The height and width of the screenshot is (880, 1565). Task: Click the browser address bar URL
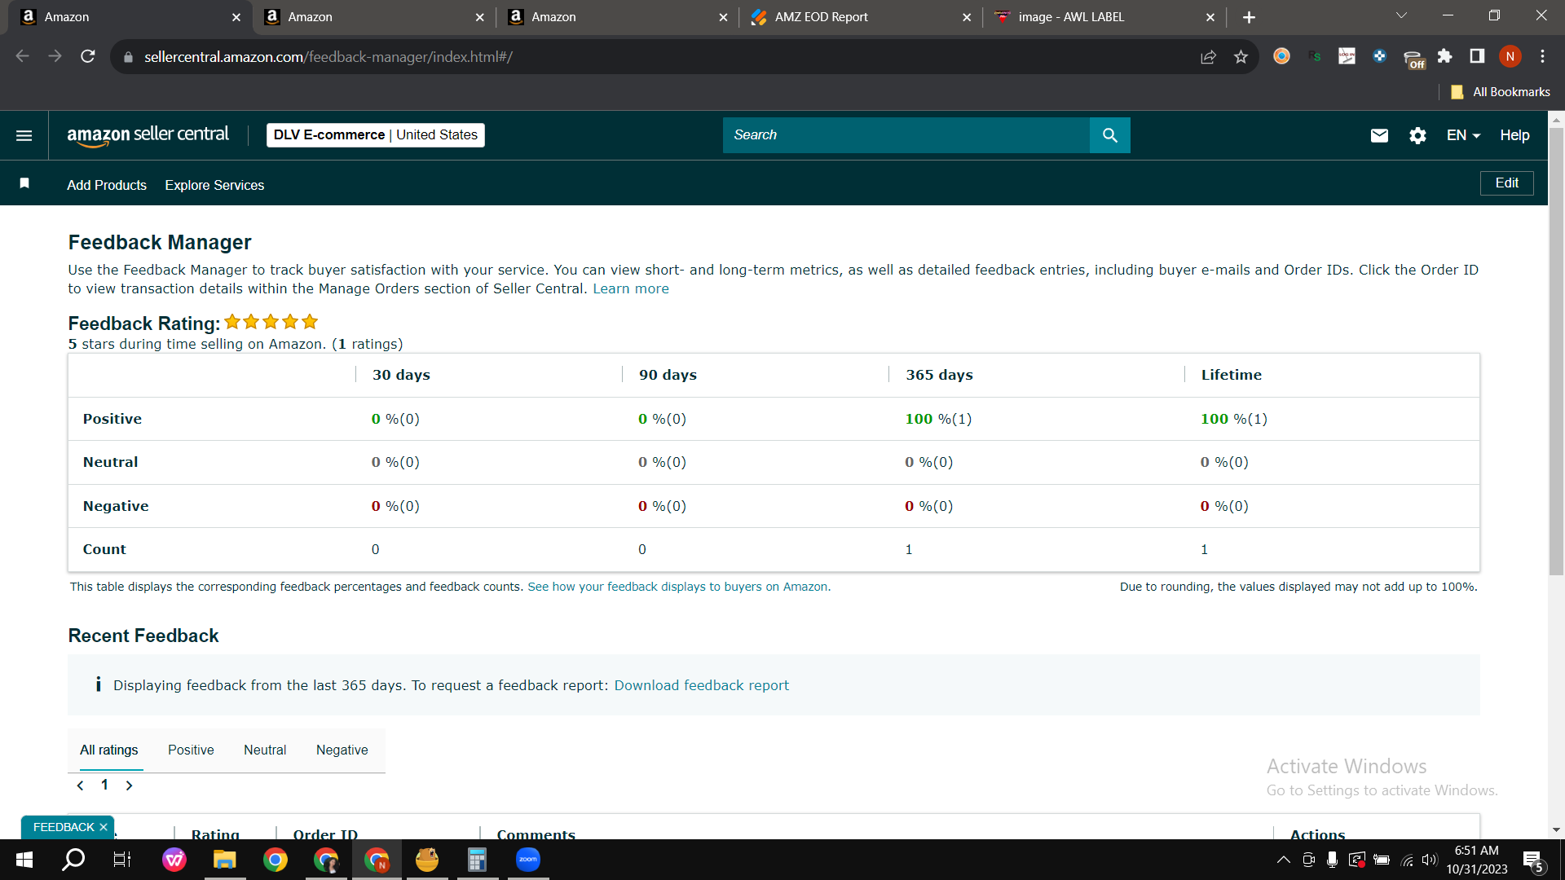pyautogui.click(x=328, y=57)
